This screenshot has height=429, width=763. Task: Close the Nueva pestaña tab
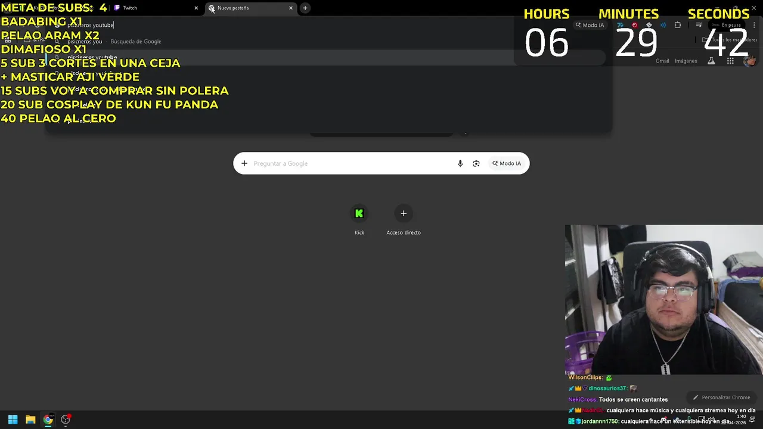point(291,8)
